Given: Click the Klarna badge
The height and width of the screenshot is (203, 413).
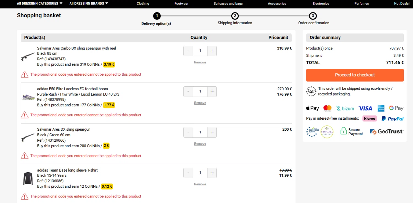Looking at the screenshot, I should click(x=369, y=119).
